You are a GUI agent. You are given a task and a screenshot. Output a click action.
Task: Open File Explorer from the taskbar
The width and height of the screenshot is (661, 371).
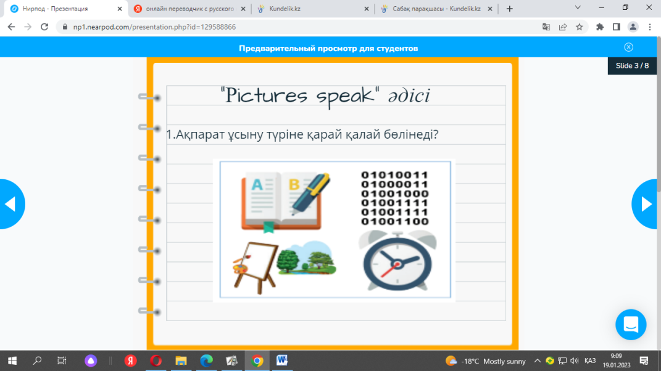click(x=181, y=361)
